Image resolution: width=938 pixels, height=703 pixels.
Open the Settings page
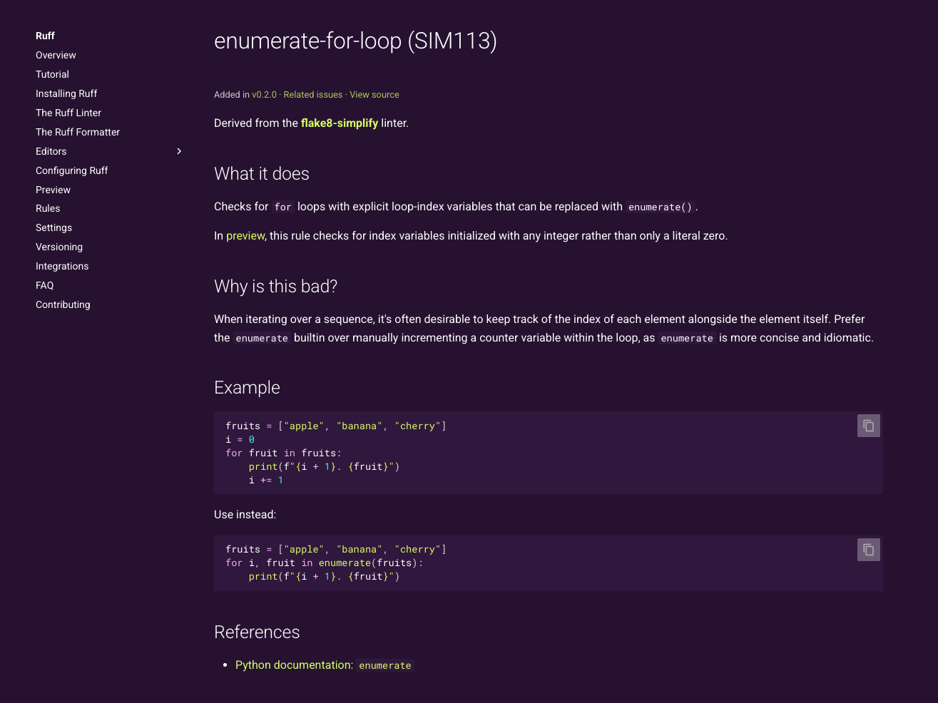click(x=53, y=227)
